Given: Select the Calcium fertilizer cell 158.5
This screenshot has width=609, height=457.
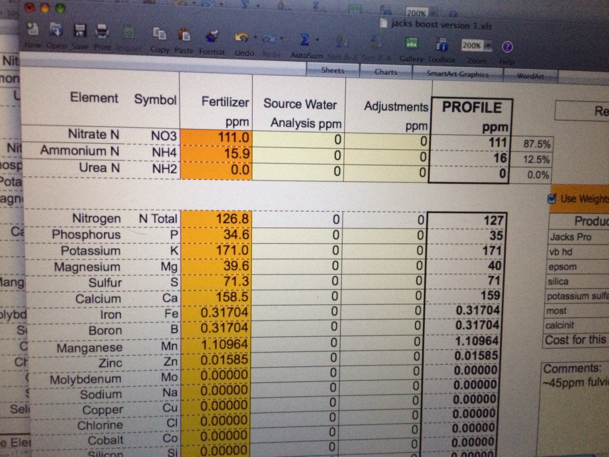Looking at the screenshot, I should pyautogui.click(x=216, y=298).
